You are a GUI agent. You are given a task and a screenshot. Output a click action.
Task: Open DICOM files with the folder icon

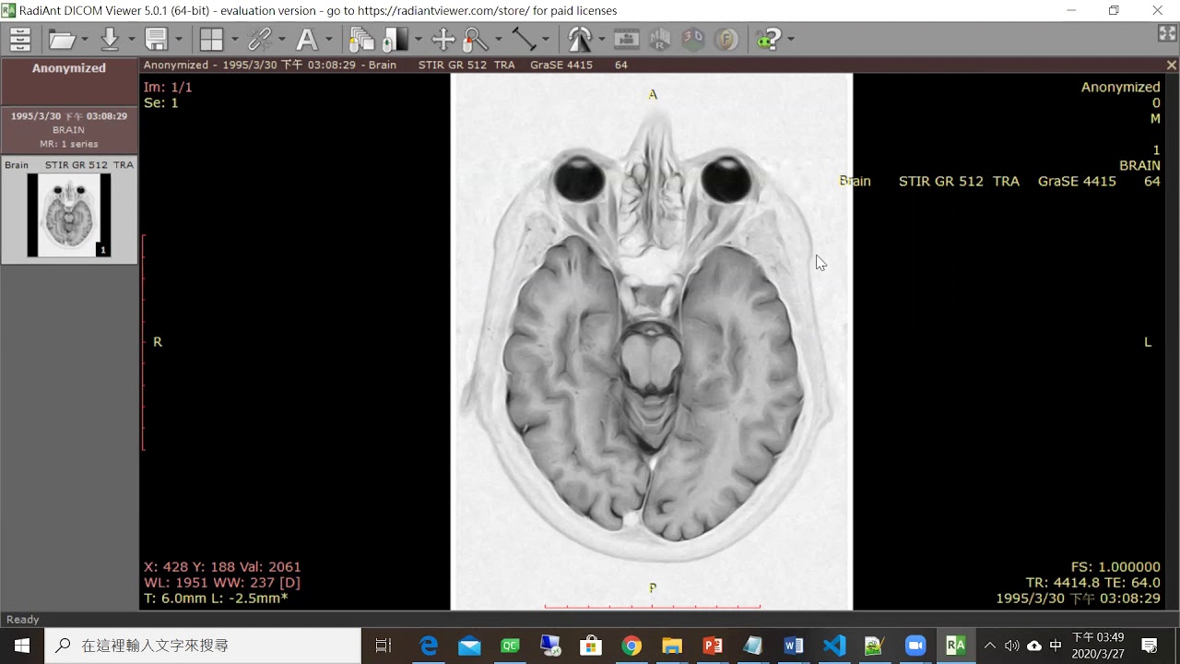62,40
